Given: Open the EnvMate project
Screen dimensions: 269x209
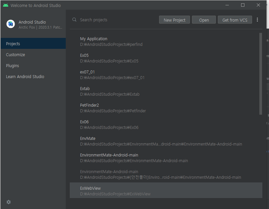Looking at the screenshot, I should click(166, 141).
